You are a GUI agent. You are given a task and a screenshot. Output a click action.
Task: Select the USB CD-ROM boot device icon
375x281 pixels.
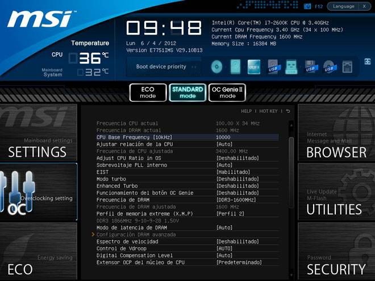[330, 66]
